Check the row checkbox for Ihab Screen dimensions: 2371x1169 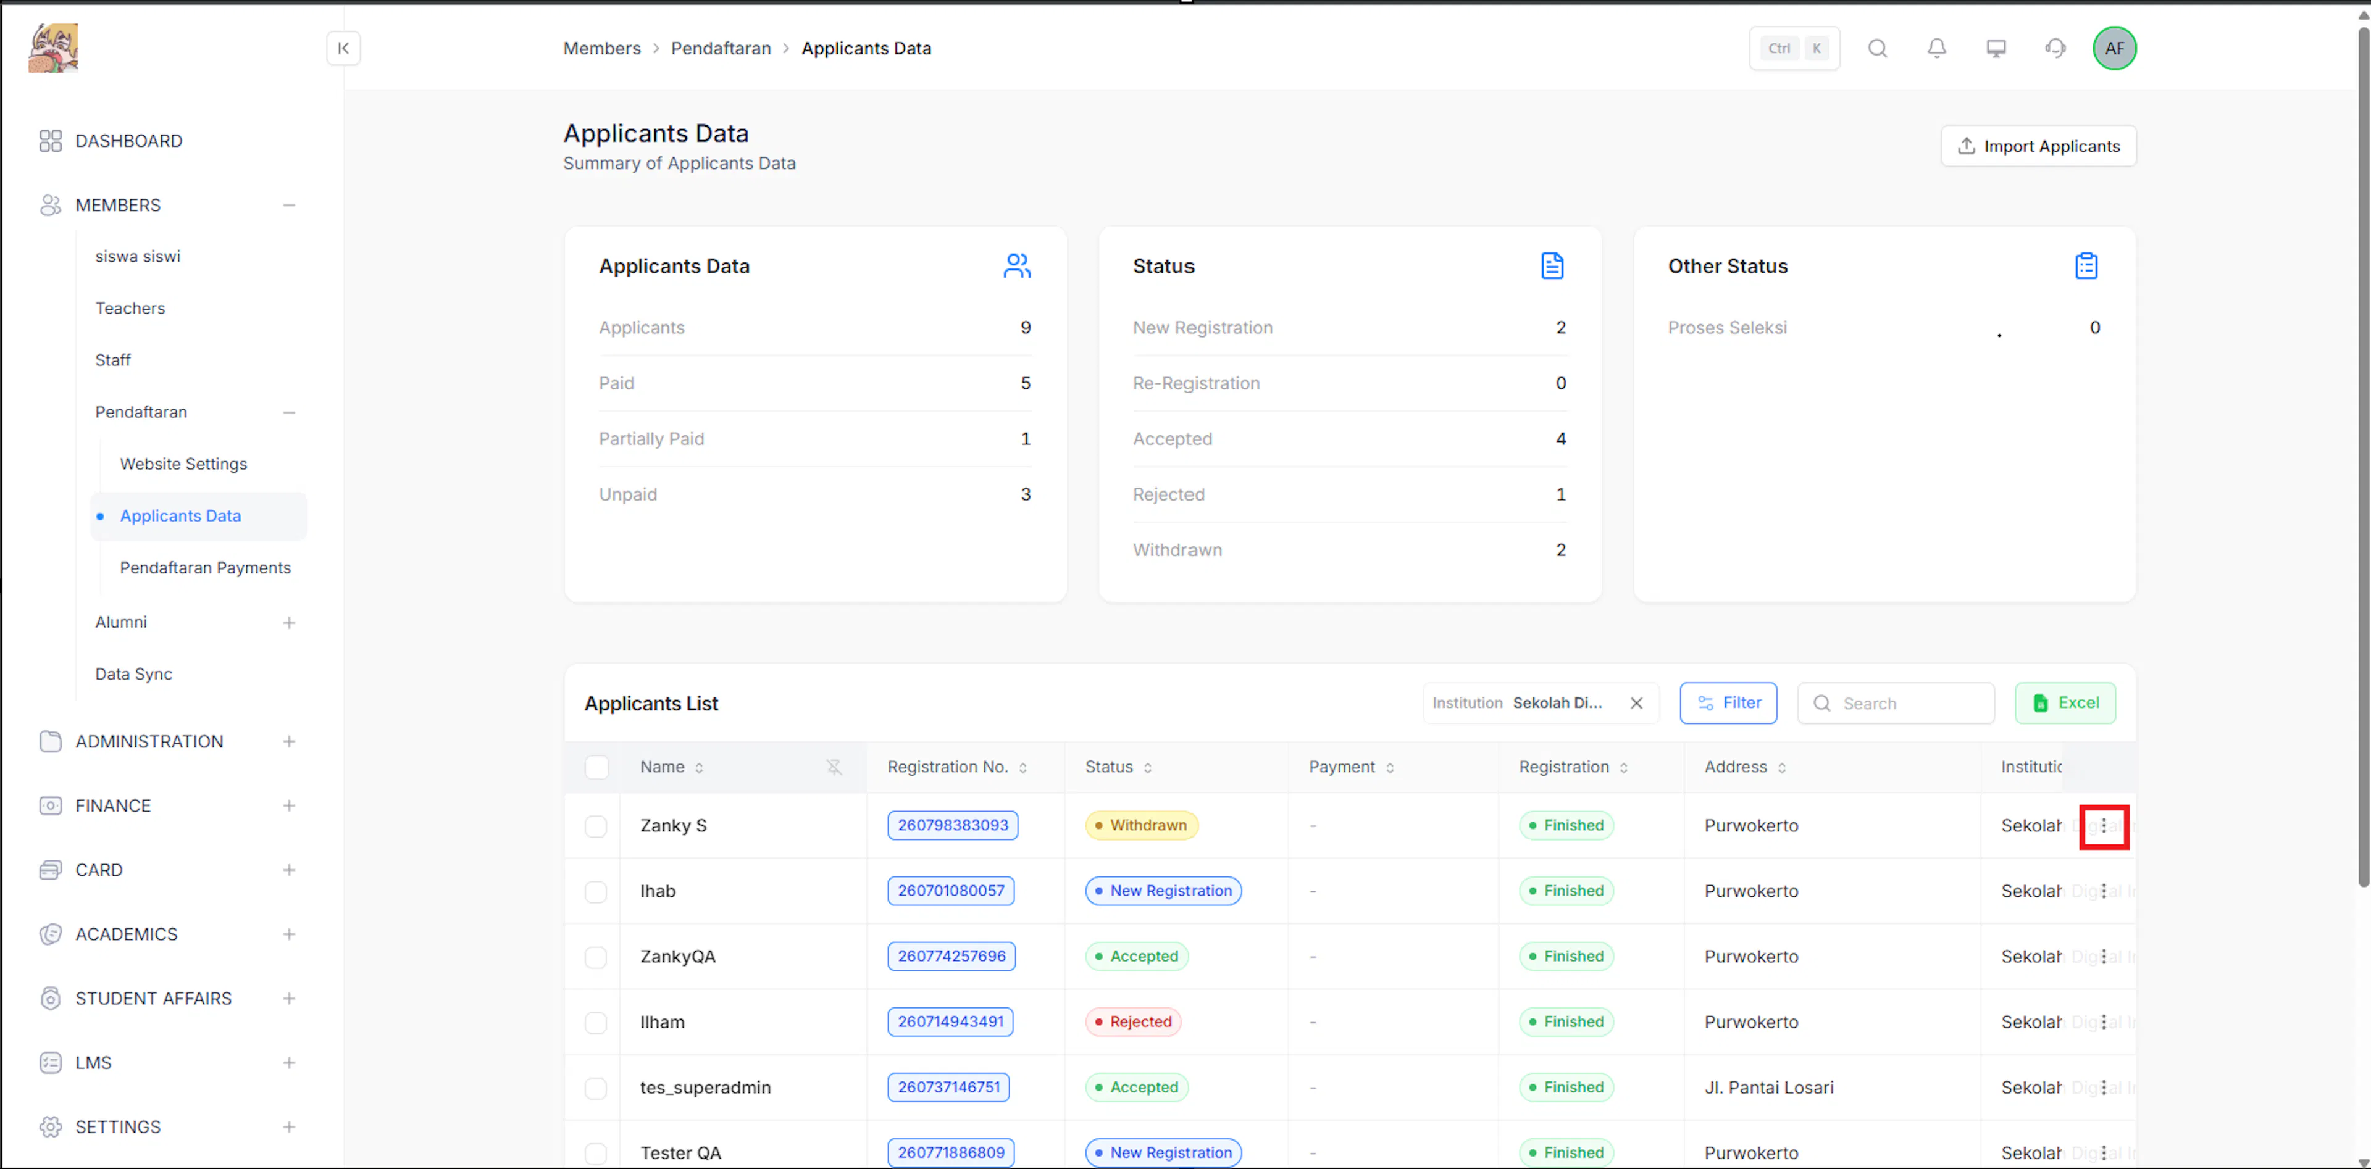click(595, 891)
